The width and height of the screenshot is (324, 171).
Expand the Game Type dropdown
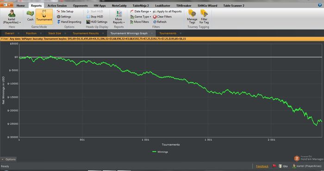coord(141,17)
